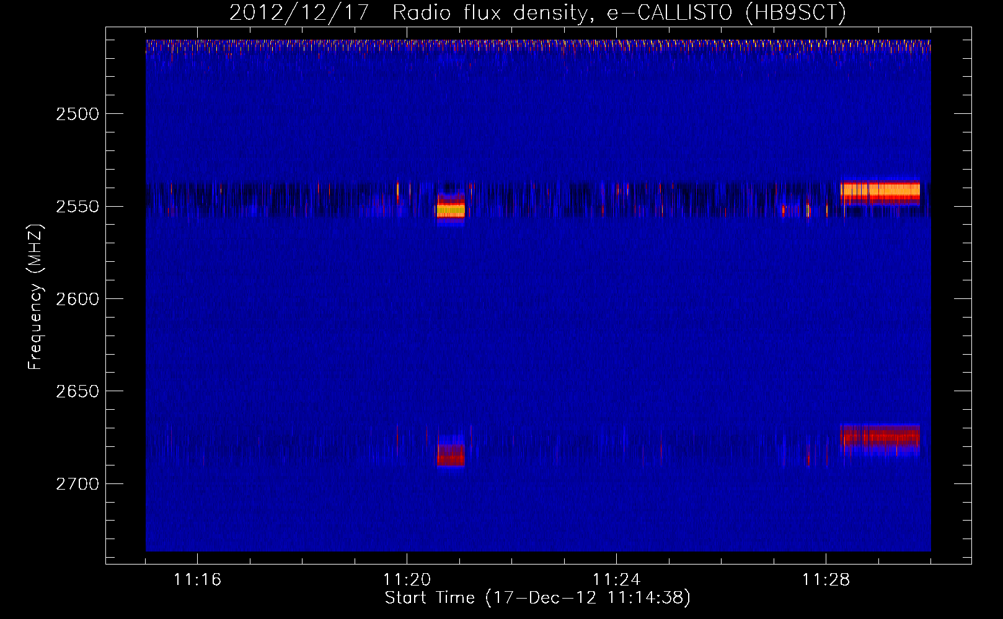The width and height of the screenshot is (1003, 619).
Task: Select the 2550 frequency tick label
Action: (x=77, y=206)
